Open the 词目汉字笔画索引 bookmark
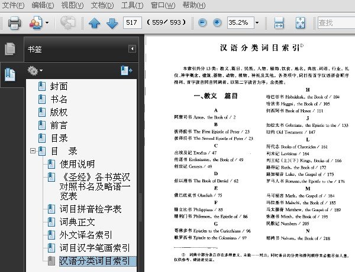The image size is (355, 272). tap(95, 248)
